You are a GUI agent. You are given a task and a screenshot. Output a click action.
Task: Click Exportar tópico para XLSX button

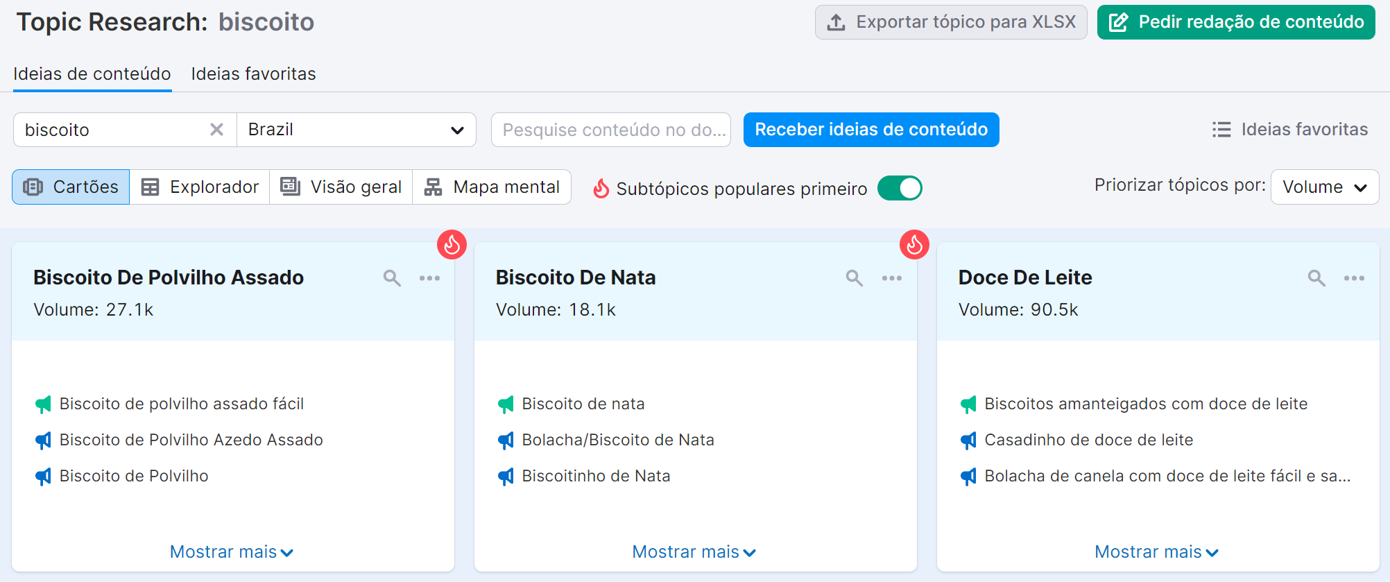tap(950, 22)
